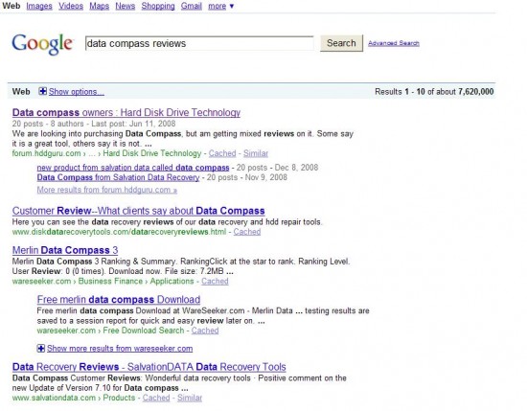Open Customer Review Data Compass result
527x411 pixels.
139,211
